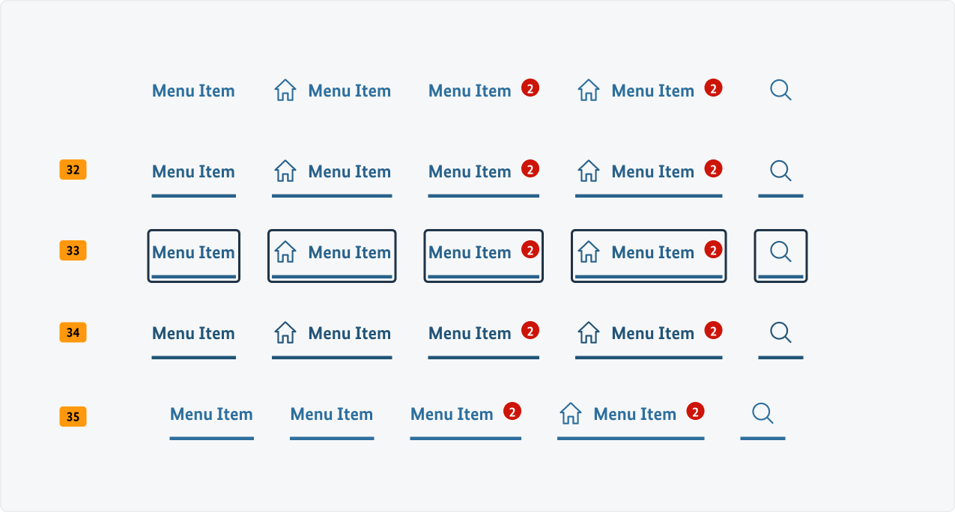The height and width of the screenshot is (512, 955).
Task: Click the plain Menu Item in the top row
Action: [193, 91]
